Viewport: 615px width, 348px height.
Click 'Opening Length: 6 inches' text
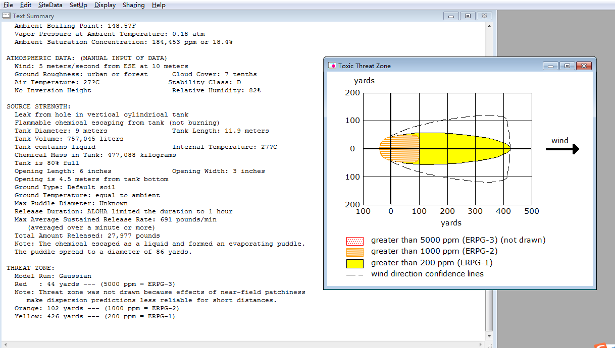pyautogui.click(x=63, y=171)
